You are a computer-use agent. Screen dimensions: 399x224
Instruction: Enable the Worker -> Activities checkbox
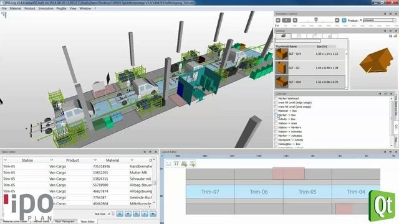tap(276, 136)
